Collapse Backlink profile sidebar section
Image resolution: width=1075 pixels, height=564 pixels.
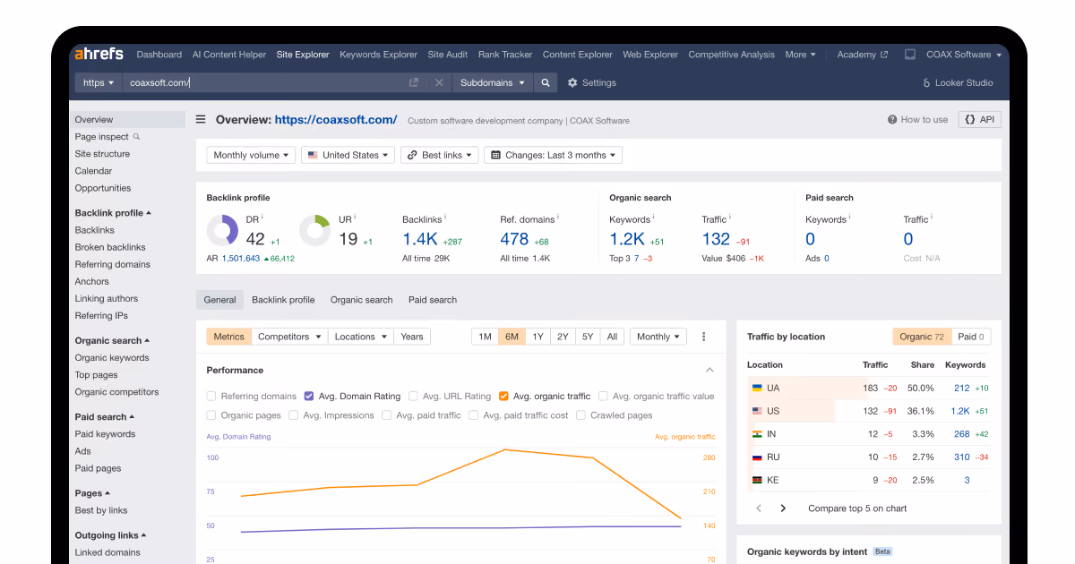113,213
